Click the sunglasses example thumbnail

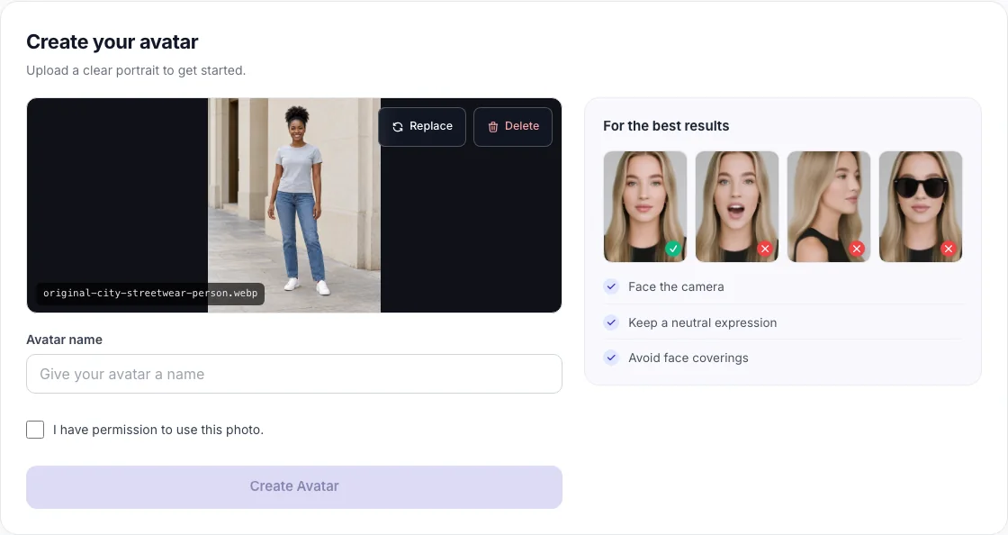tap(921, 206)
